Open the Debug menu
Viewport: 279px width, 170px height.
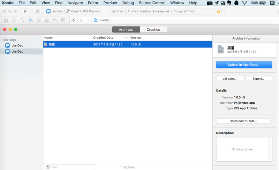point(128,3)
